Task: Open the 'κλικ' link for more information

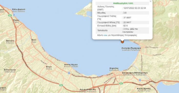Action: tap(105, 35)
